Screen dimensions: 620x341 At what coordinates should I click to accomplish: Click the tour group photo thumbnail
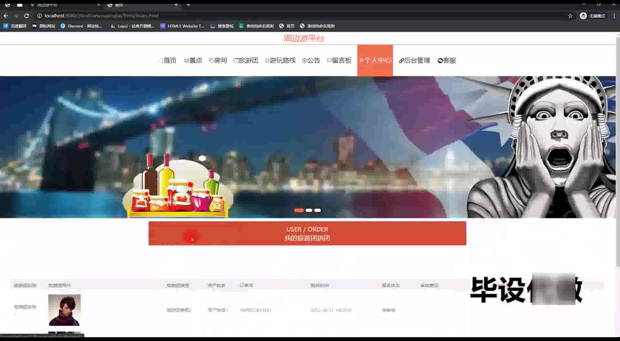(65, 310)
